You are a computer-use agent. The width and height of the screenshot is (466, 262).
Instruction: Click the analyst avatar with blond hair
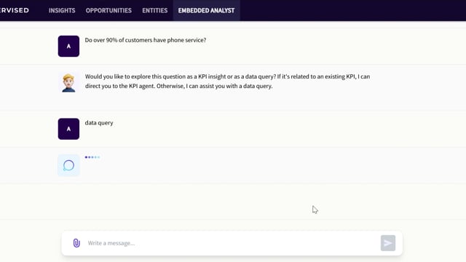point(68,83)
